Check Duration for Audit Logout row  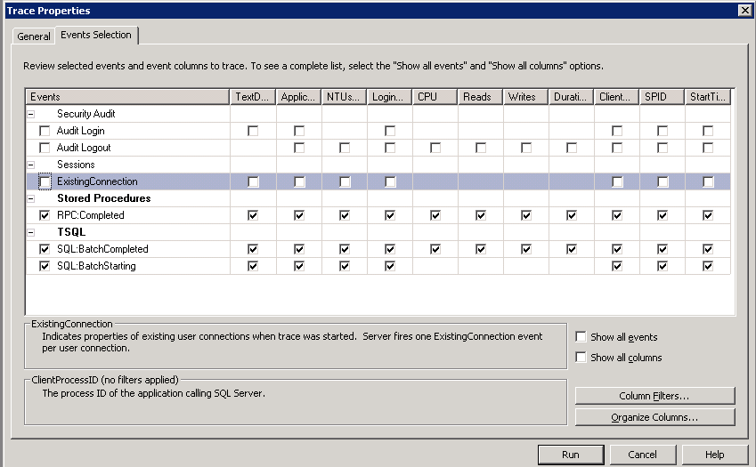click(x=572, y=148)
